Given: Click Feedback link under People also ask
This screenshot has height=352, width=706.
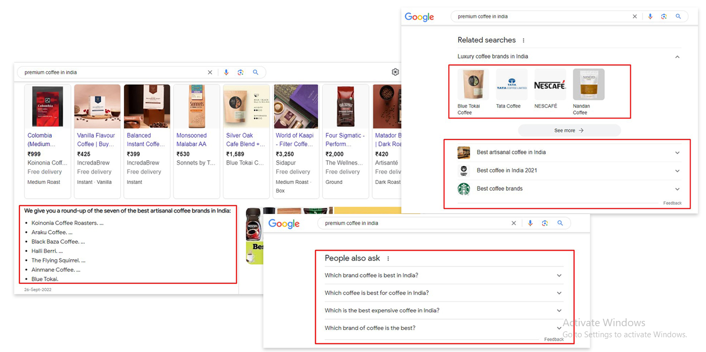Looking at the screenshot, I should [x=554, y=339].
